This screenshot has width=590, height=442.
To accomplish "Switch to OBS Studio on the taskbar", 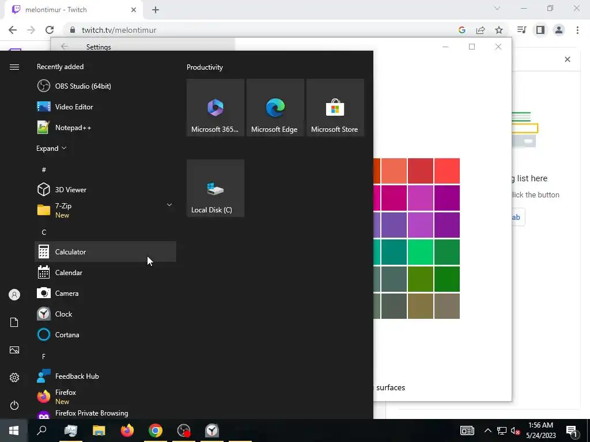I will (184, 430).
